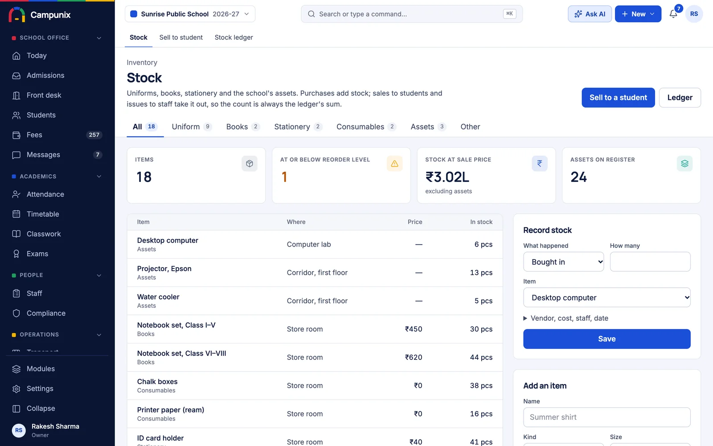Collapse the Operations group

click(x=57, y=334)
